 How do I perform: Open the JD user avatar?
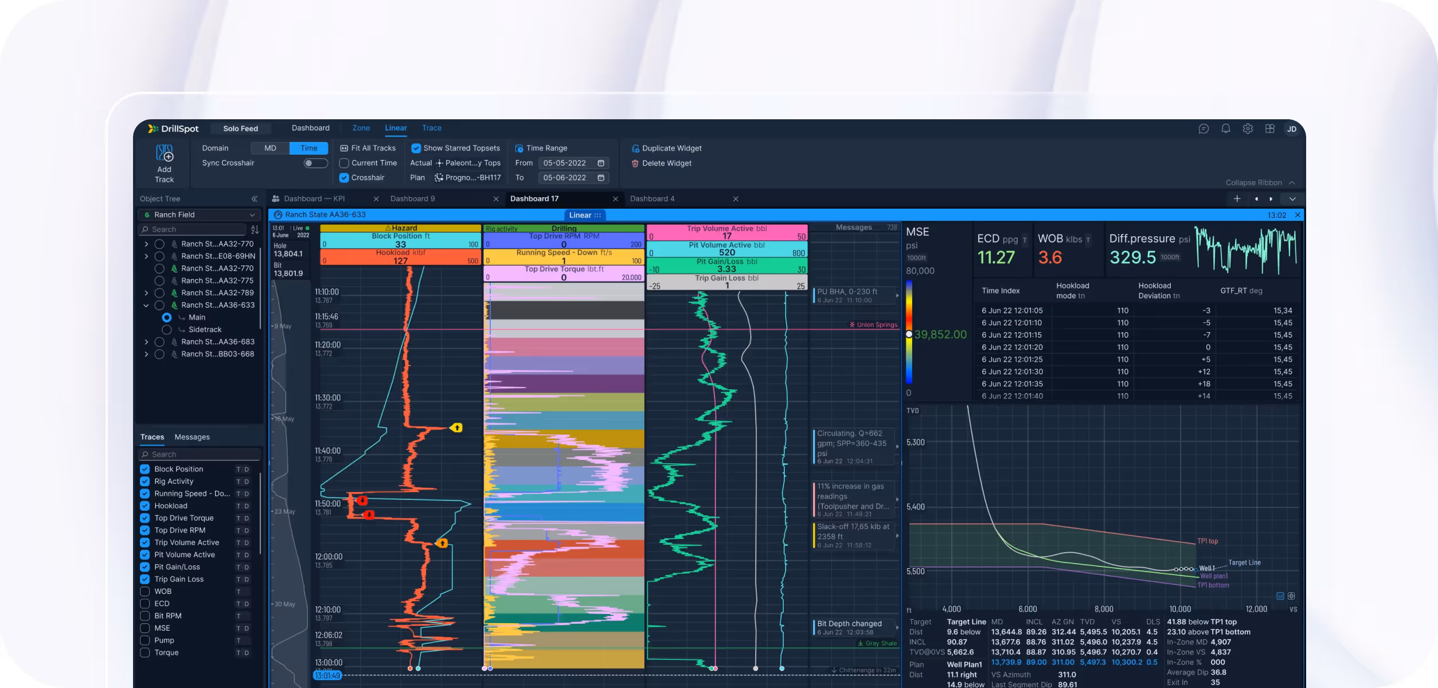[1292, 129]
